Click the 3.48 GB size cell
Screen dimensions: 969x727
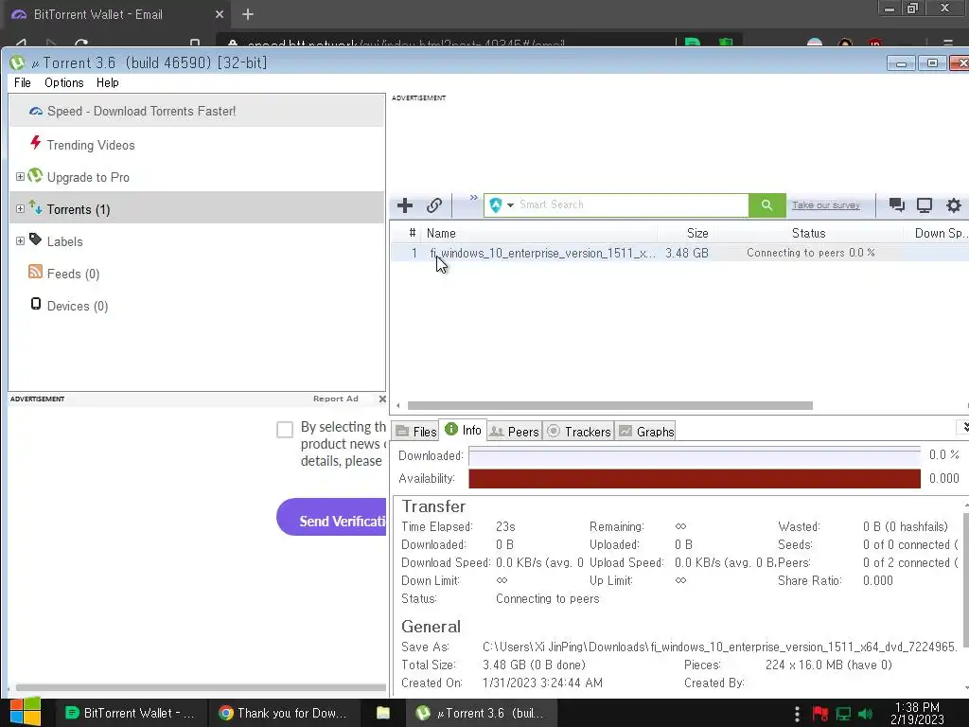(x=687, y=253)
